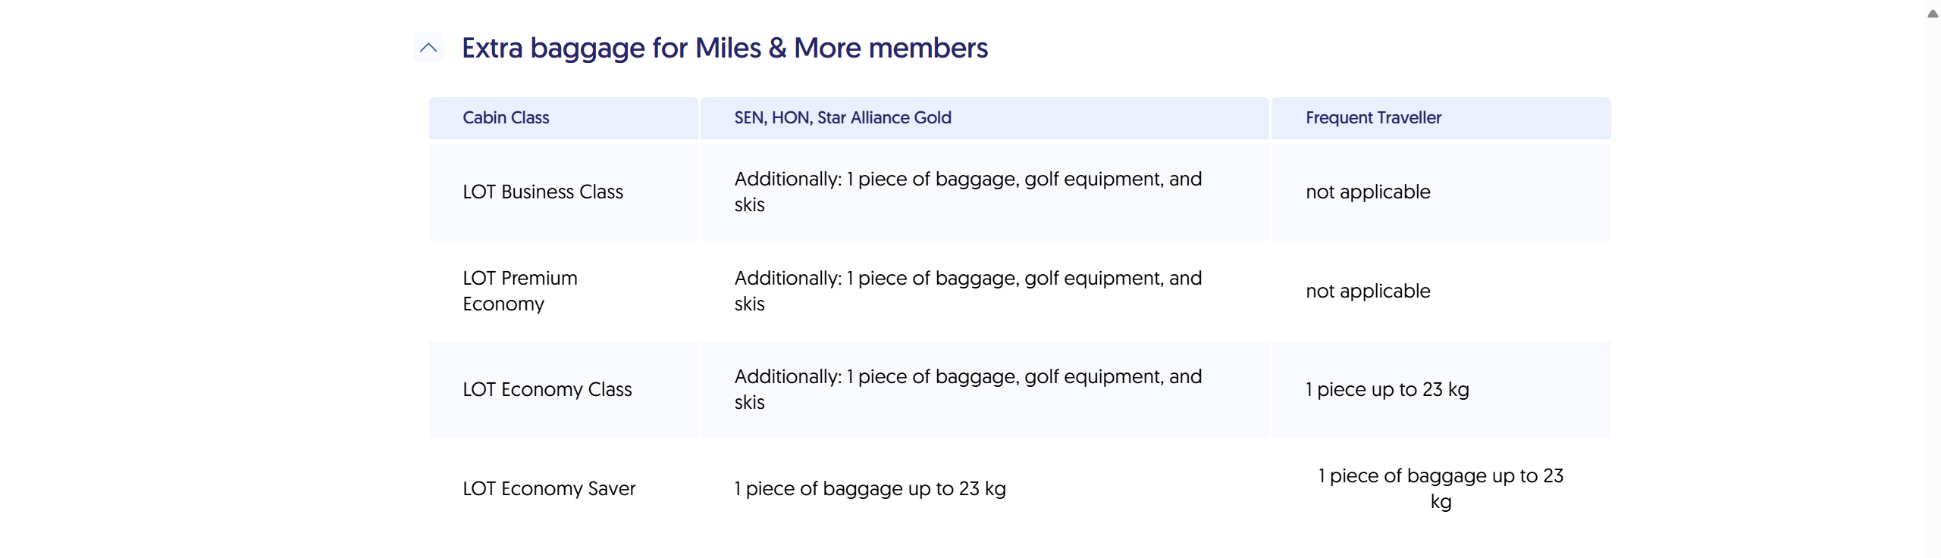
Task: Click '1 piece up to 23 kg' Economy Class cell
Action: [x=1387, y=389]
